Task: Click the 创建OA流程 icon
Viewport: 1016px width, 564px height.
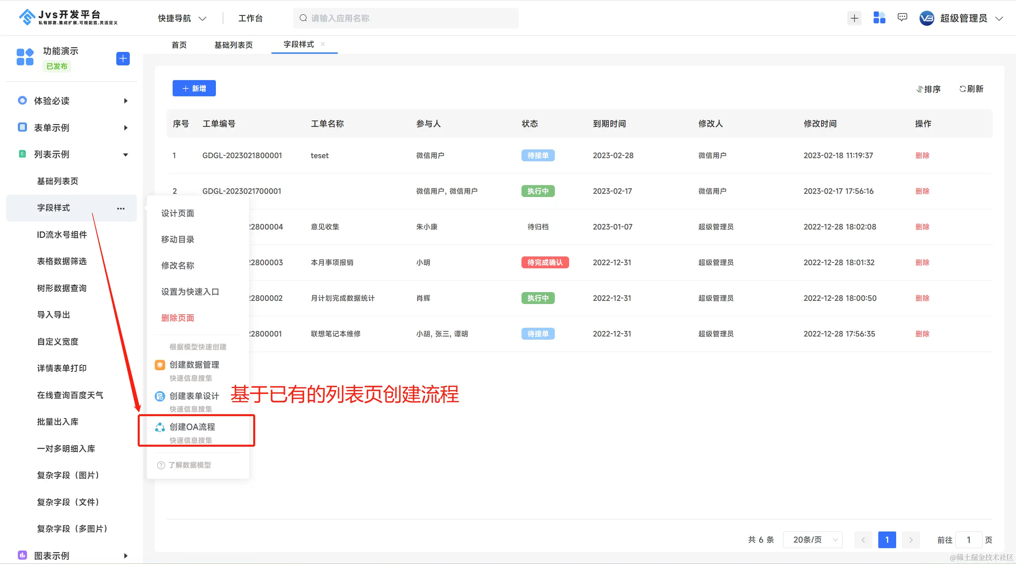Action: [x=160, y=427]
